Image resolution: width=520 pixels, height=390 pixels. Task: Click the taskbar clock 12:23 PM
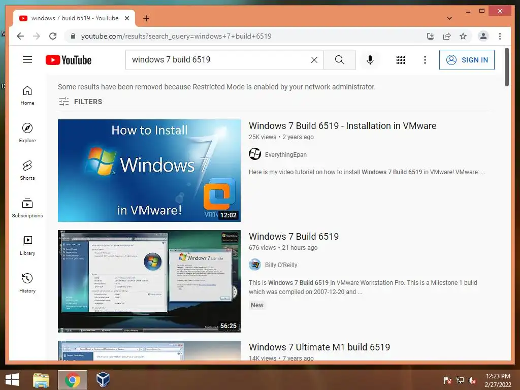click(498, 380)
